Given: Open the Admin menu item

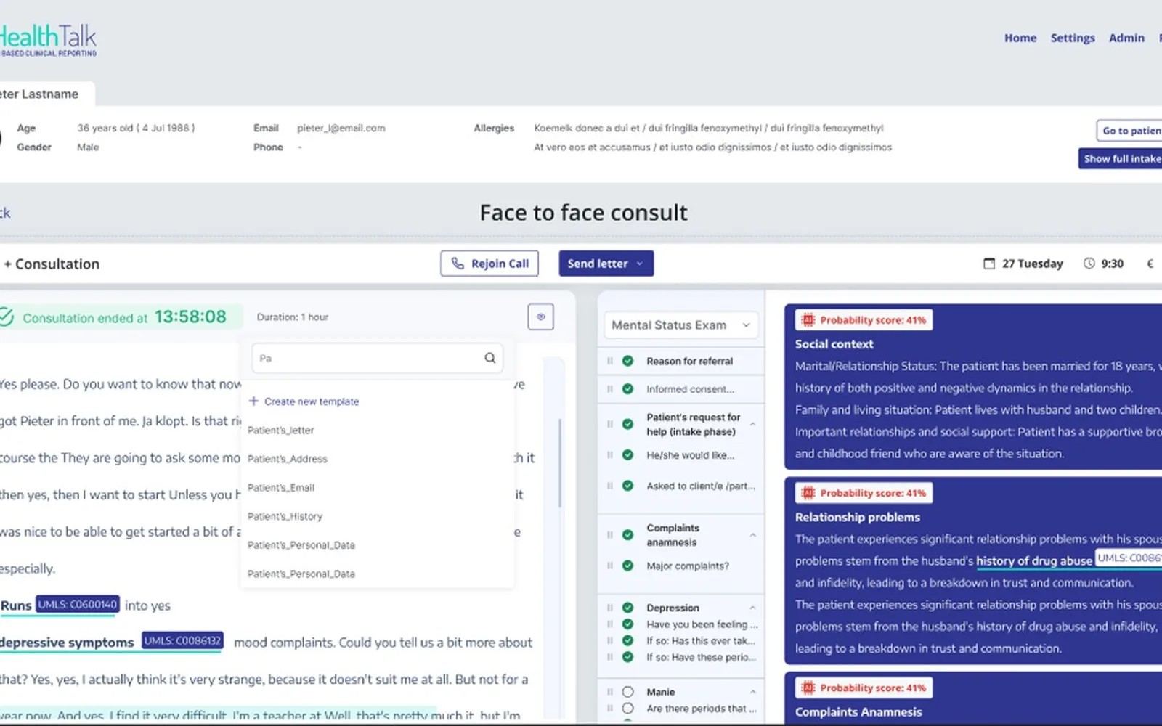Looking at the screenshot, I should [1126, 38].
